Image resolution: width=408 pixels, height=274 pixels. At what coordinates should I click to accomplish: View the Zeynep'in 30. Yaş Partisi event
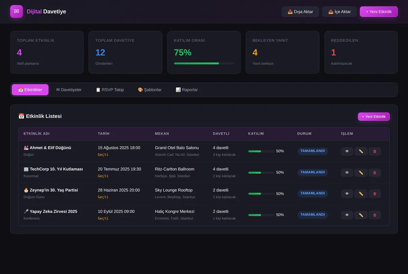pyautogui.click(x=347, y=193)
